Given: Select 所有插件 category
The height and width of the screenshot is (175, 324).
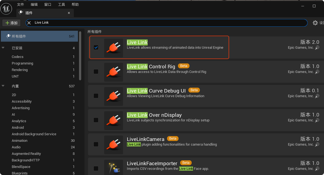Looking at the screenshot, I should pos(39,36).
